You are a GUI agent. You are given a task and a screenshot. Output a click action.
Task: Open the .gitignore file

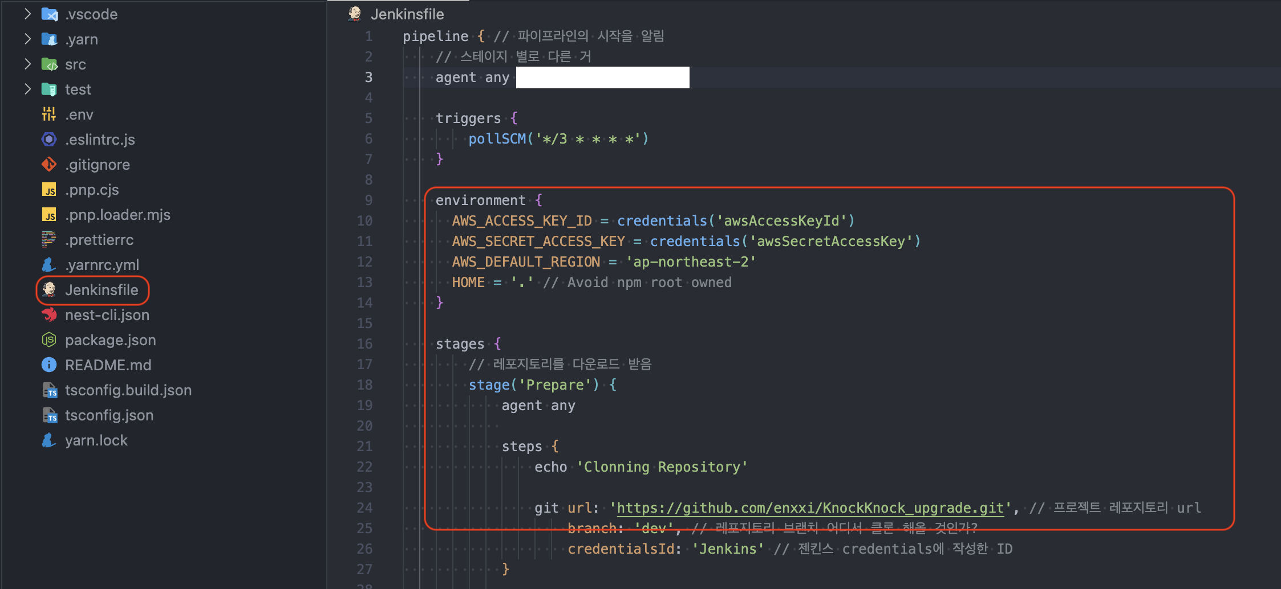click(x=98, y=165)
